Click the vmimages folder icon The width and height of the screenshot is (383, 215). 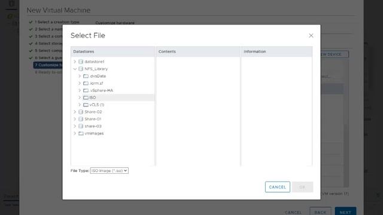tap(81, 133)
